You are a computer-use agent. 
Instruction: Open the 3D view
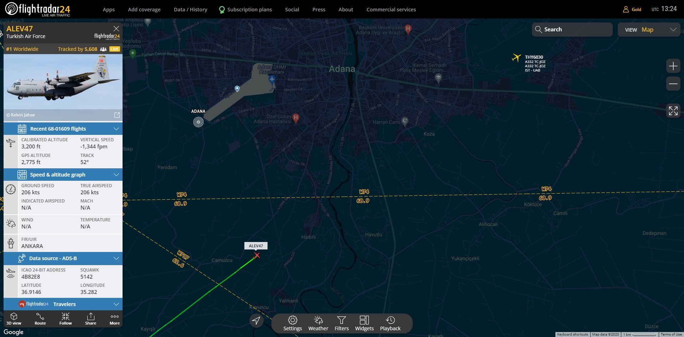coord(14,318)
